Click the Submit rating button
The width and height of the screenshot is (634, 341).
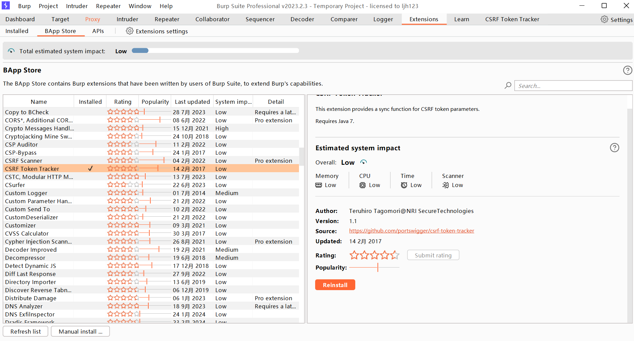point(433,255)
